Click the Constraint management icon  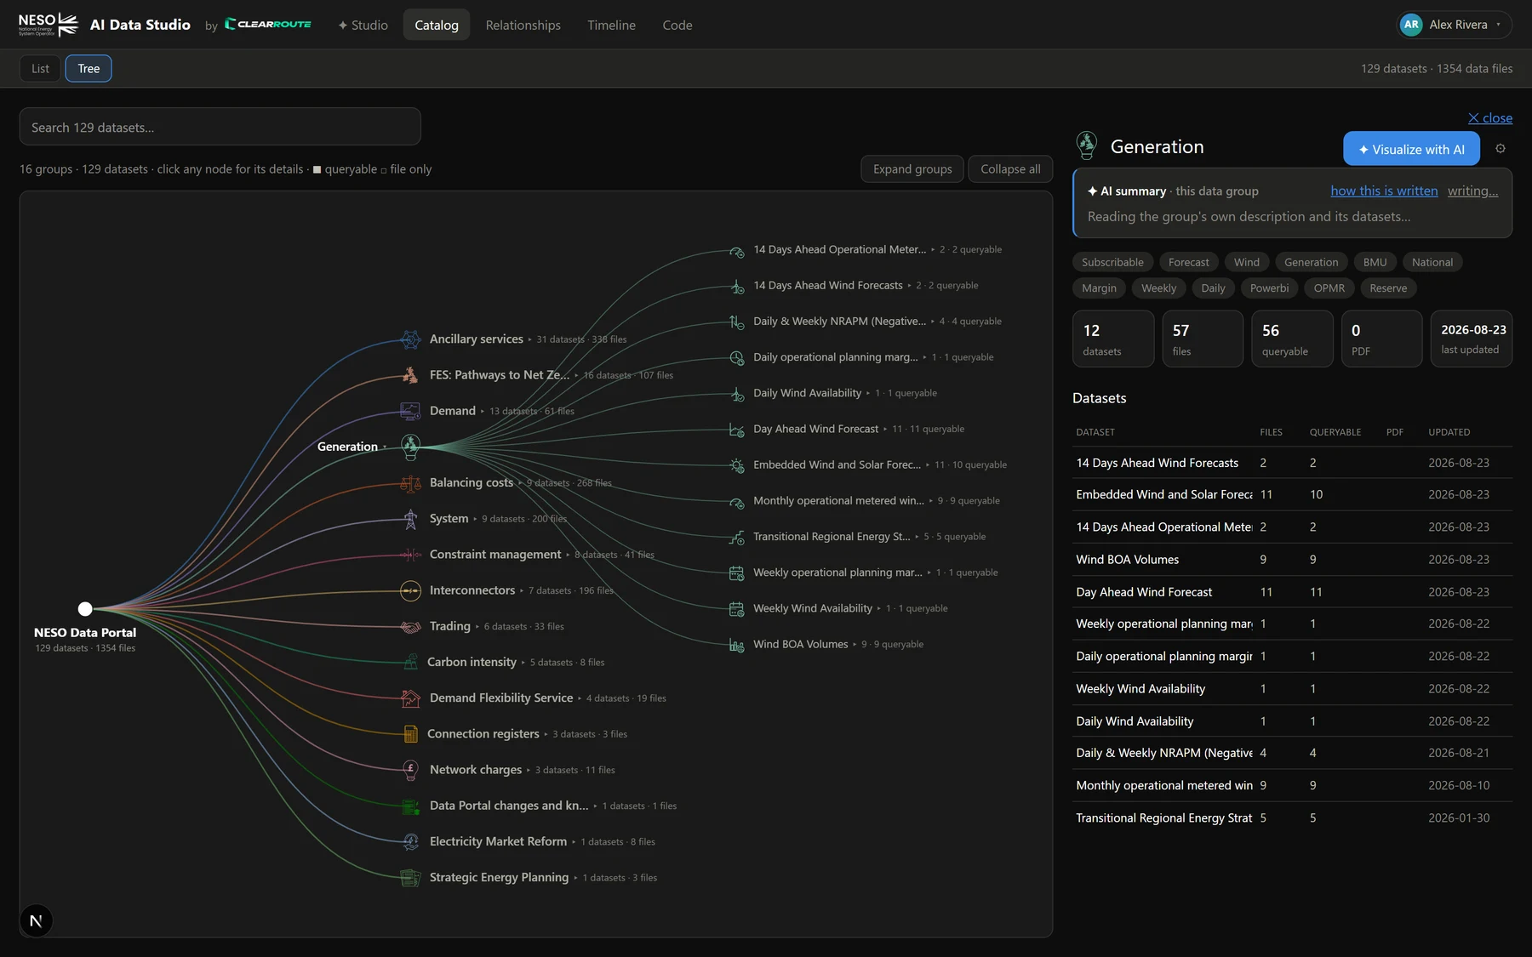tap(410, 555)
